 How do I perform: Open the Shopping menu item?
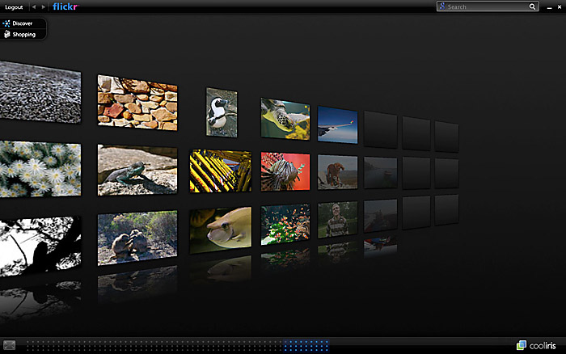tap(23, 34)
